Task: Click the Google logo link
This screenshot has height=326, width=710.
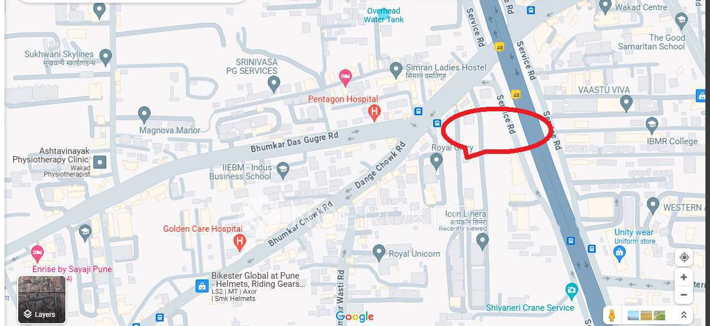Action: pos(355,316)
